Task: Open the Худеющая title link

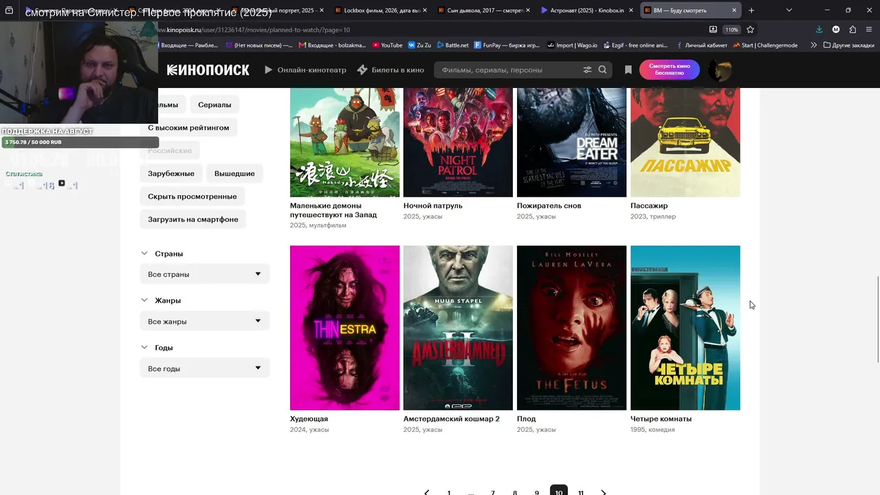Action: [309, 419]
